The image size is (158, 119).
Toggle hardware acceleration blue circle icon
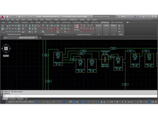coord(149,102)
